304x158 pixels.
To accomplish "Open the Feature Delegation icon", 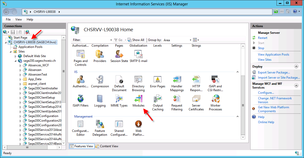I will 100,128.
